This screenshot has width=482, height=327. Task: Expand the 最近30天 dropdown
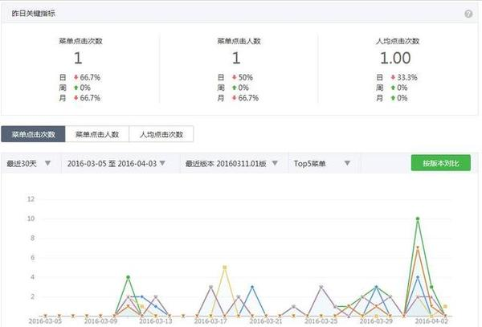29,164
